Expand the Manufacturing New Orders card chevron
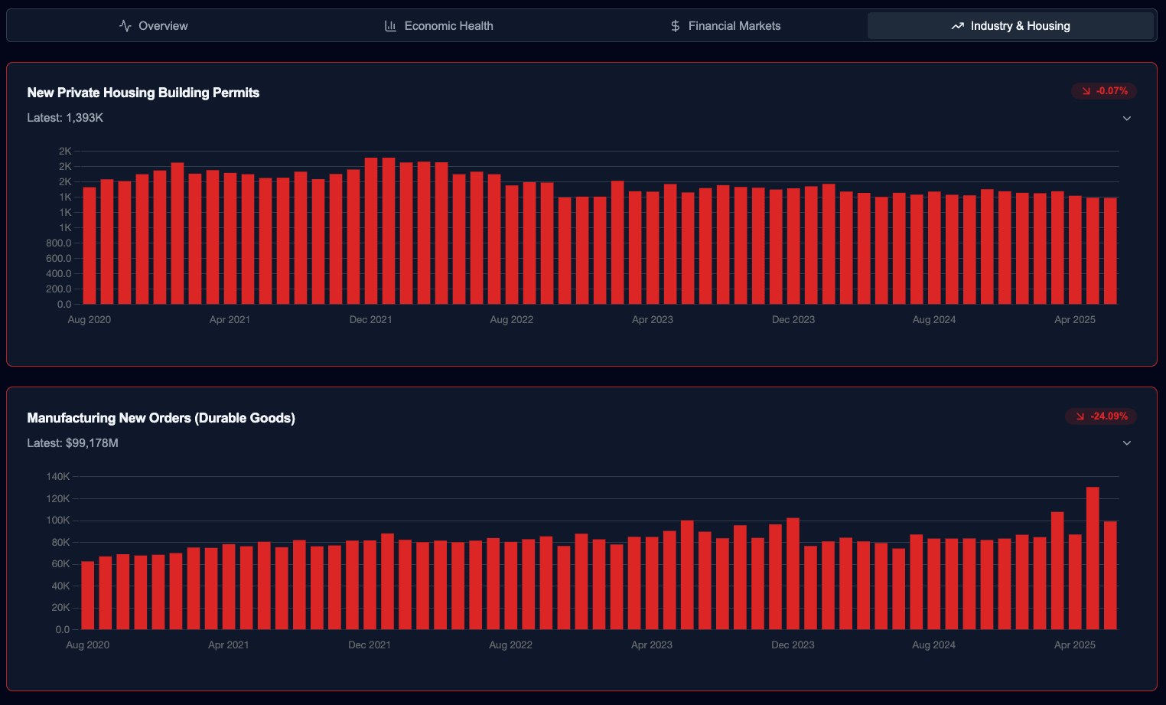 1126,443
